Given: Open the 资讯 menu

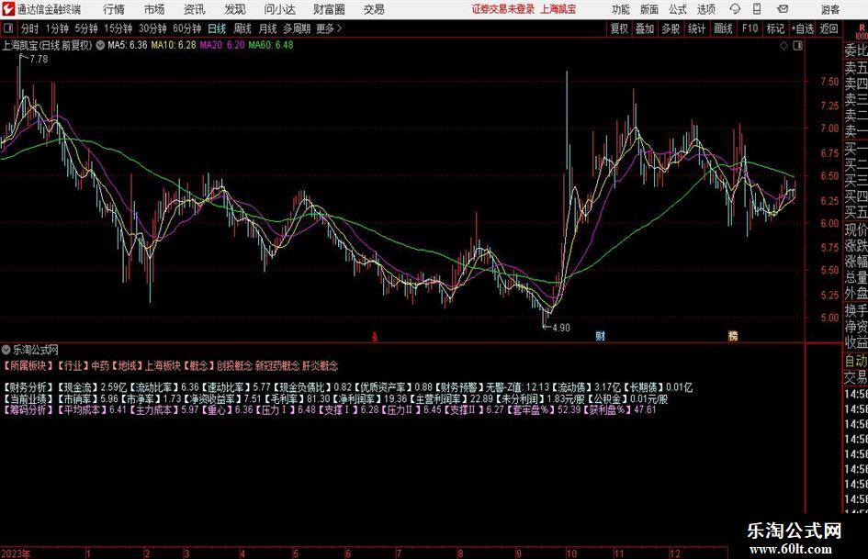Looking at the screenshot, I should (195, 9).
